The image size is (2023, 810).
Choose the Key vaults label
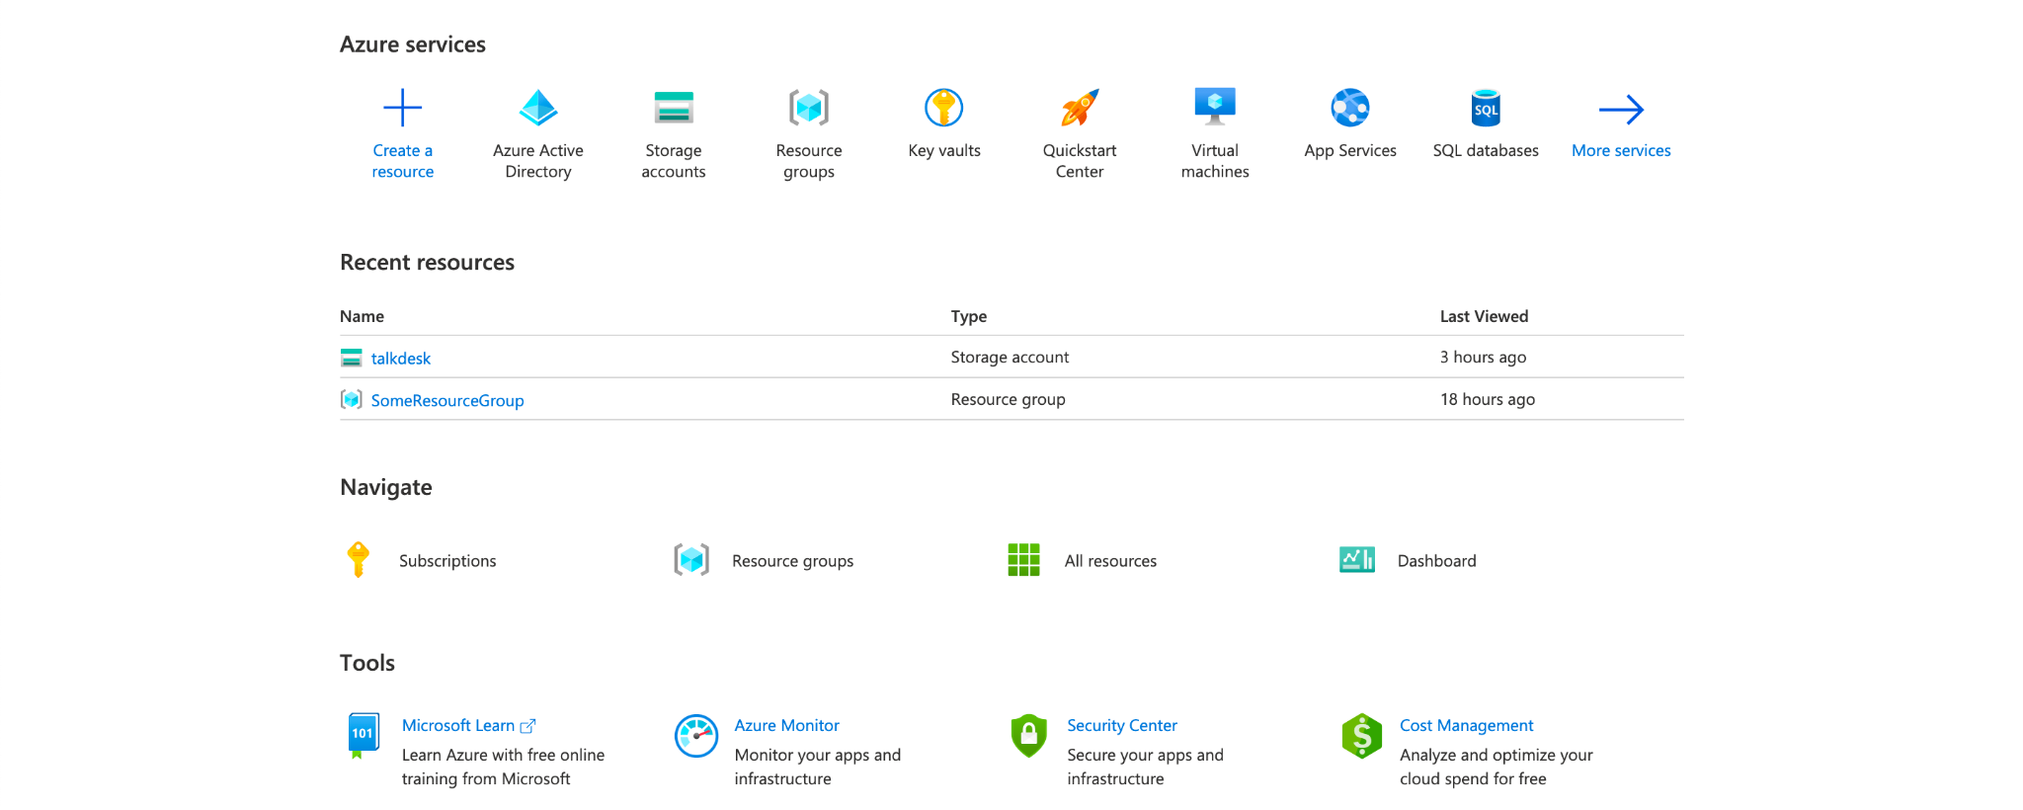click(944, 150)
